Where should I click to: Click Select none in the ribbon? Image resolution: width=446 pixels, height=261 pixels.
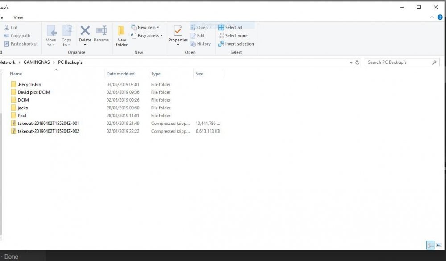(233, 36)
